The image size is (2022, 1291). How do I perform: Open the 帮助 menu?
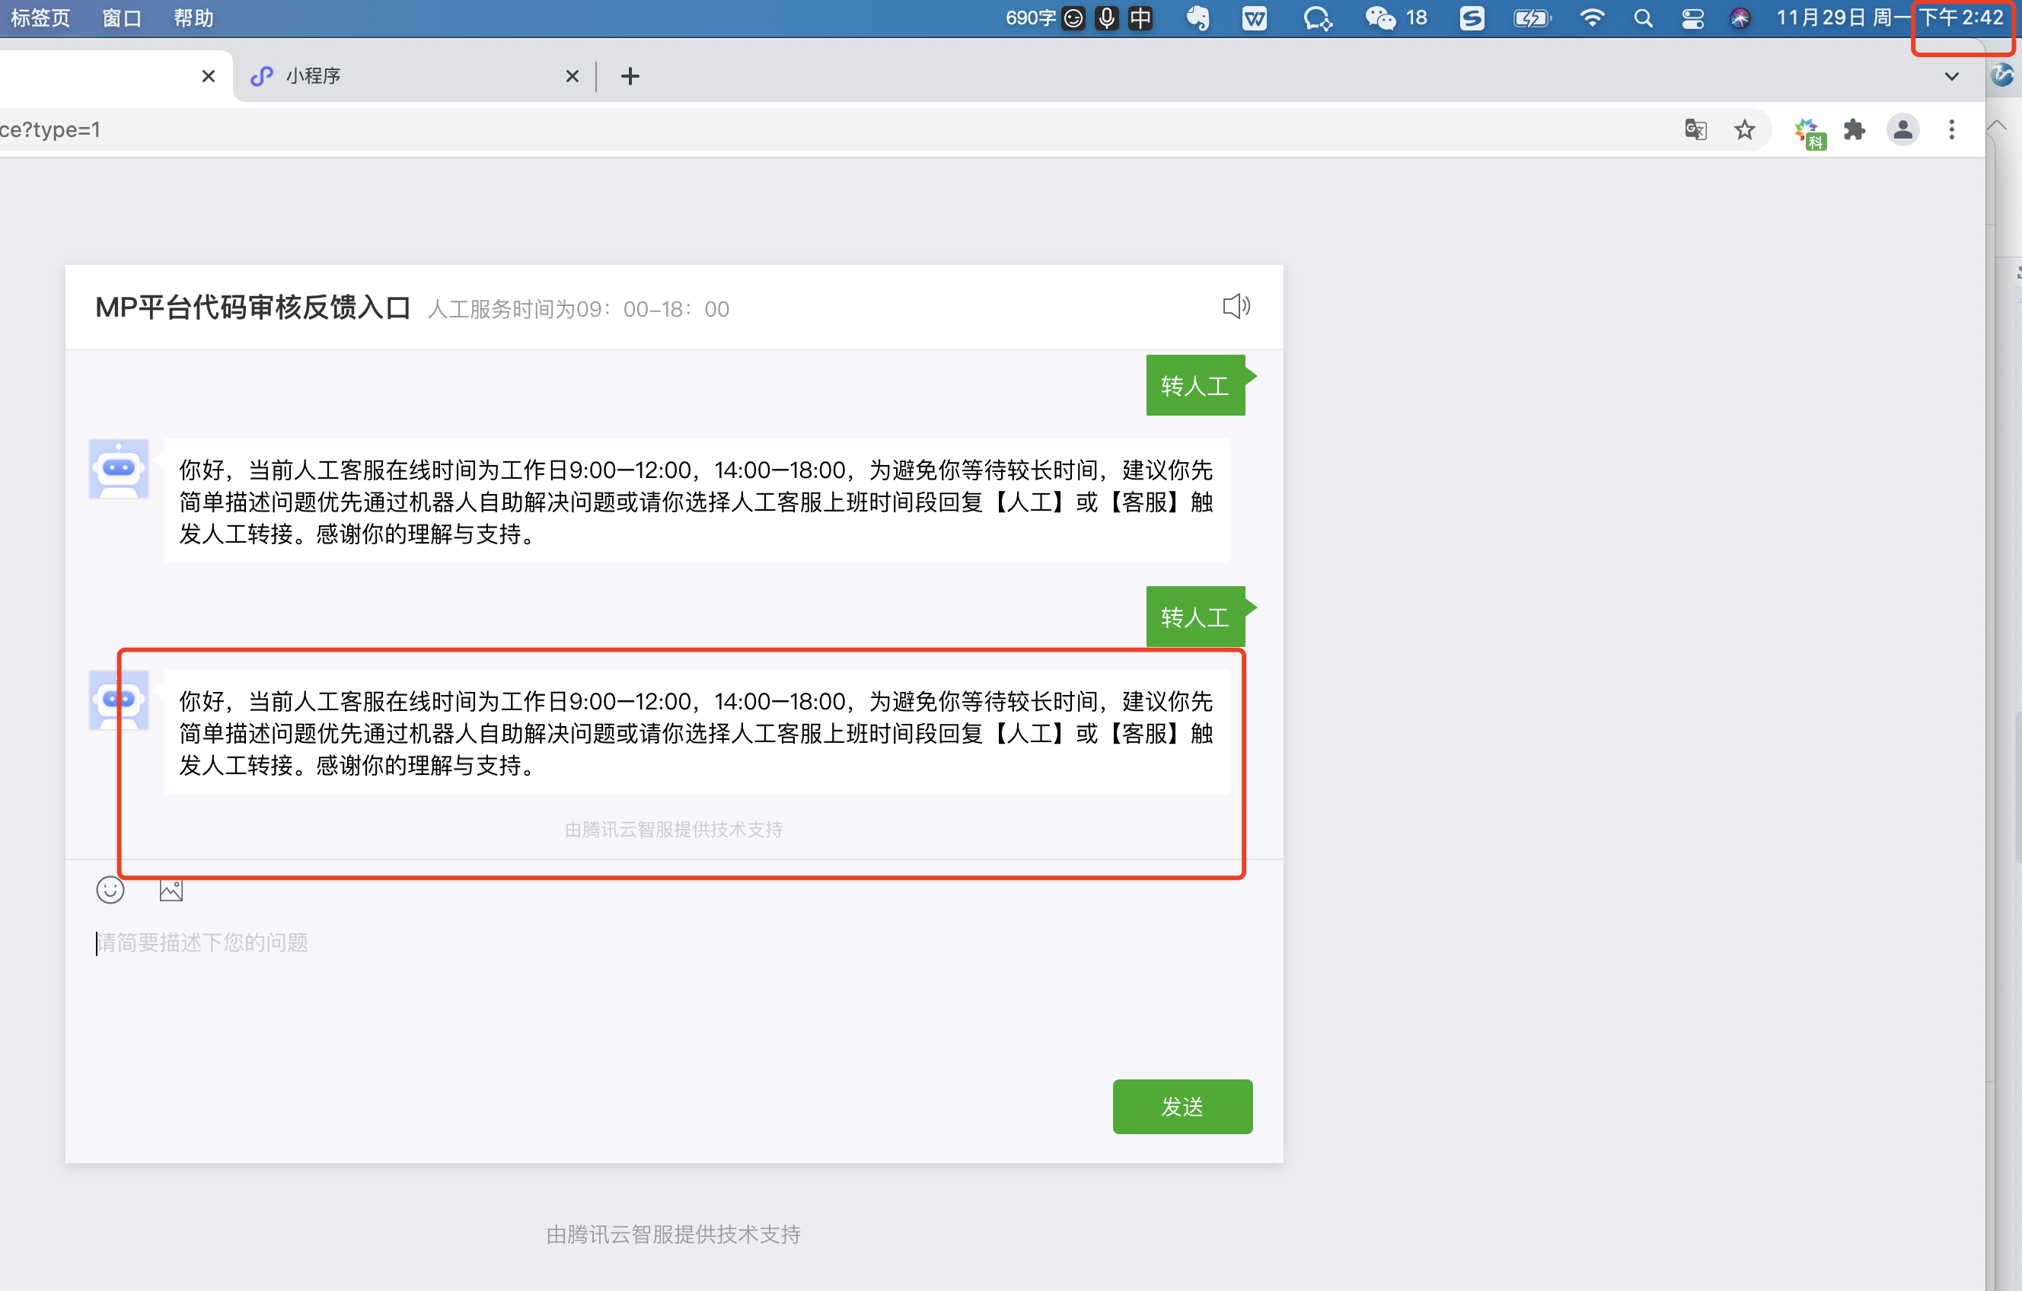[193, 18]
